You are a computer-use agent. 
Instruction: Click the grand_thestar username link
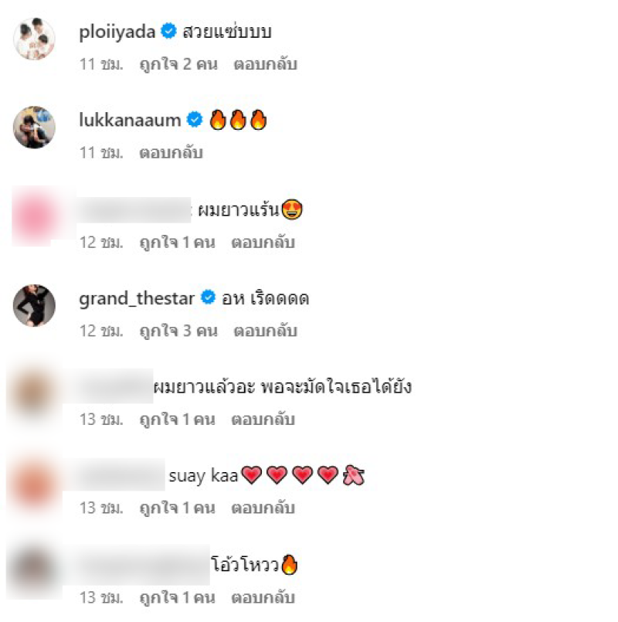tap(137, 298)
